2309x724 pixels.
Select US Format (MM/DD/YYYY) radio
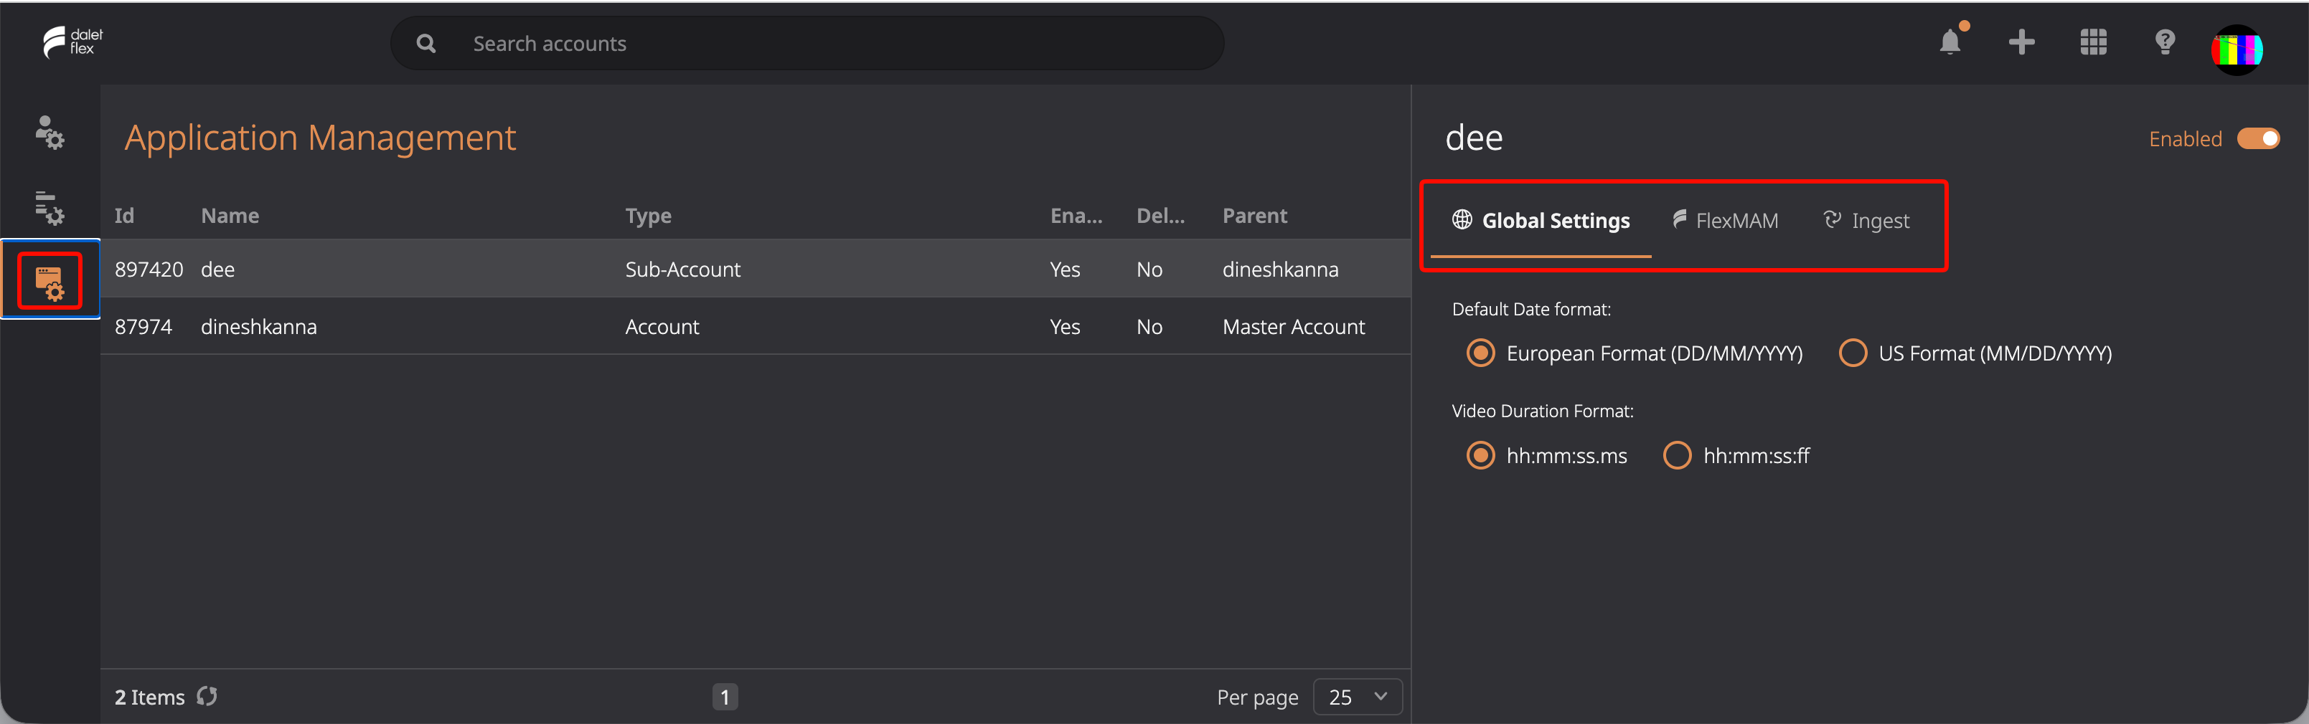(x=1853, y=353)
